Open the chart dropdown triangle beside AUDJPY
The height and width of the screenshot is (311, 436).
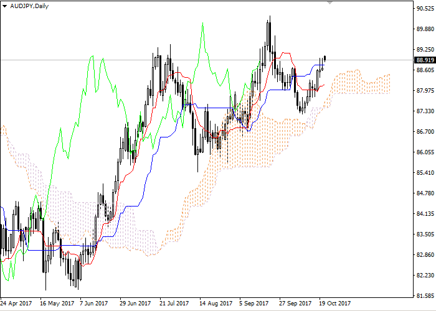[4, 6]
